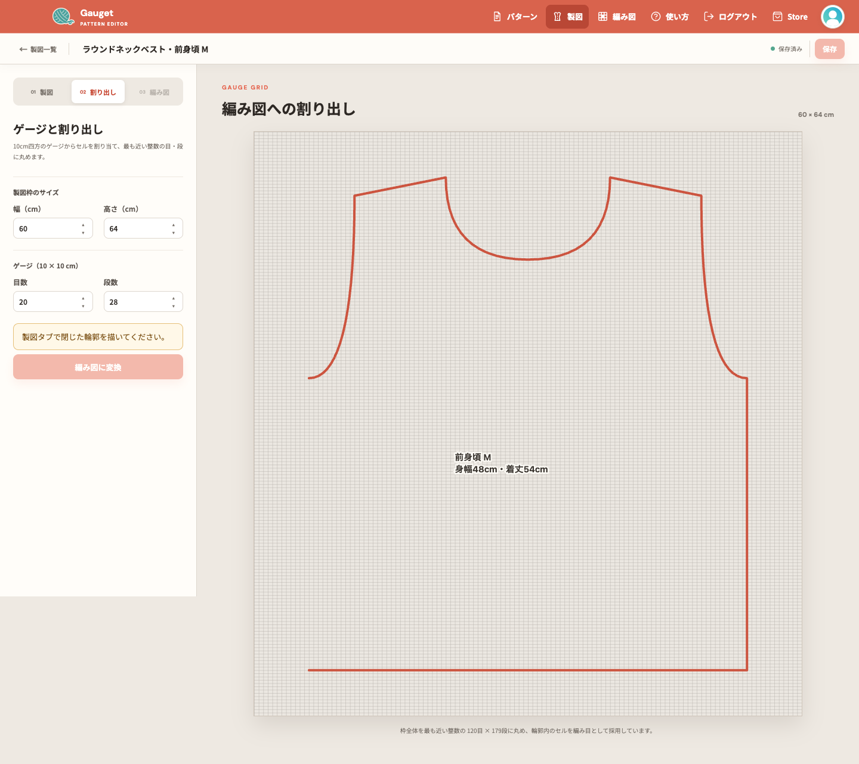
Task: Go to 編み図 in top navigation
Action: coord(617,17)
